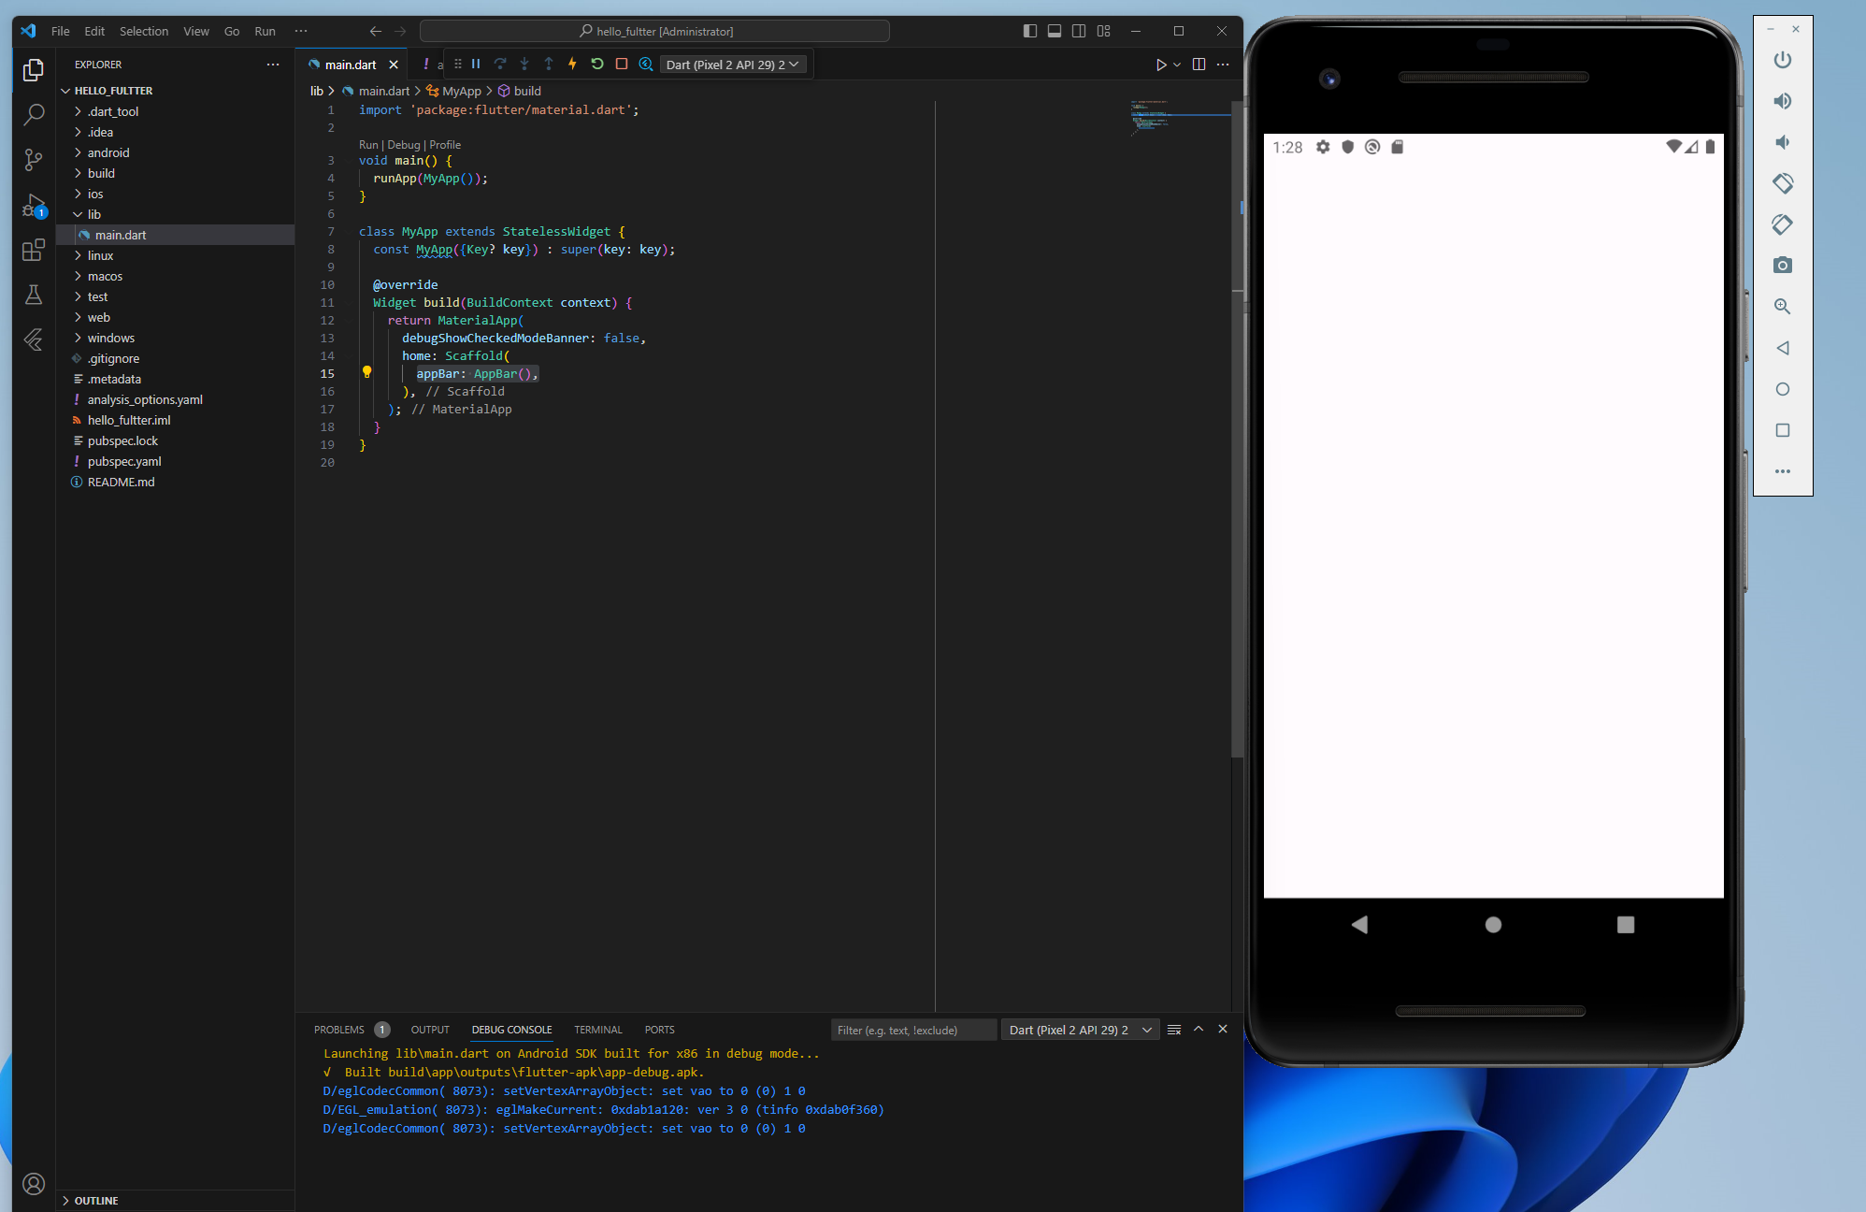Open the File menu

click(x=61, y=31)
